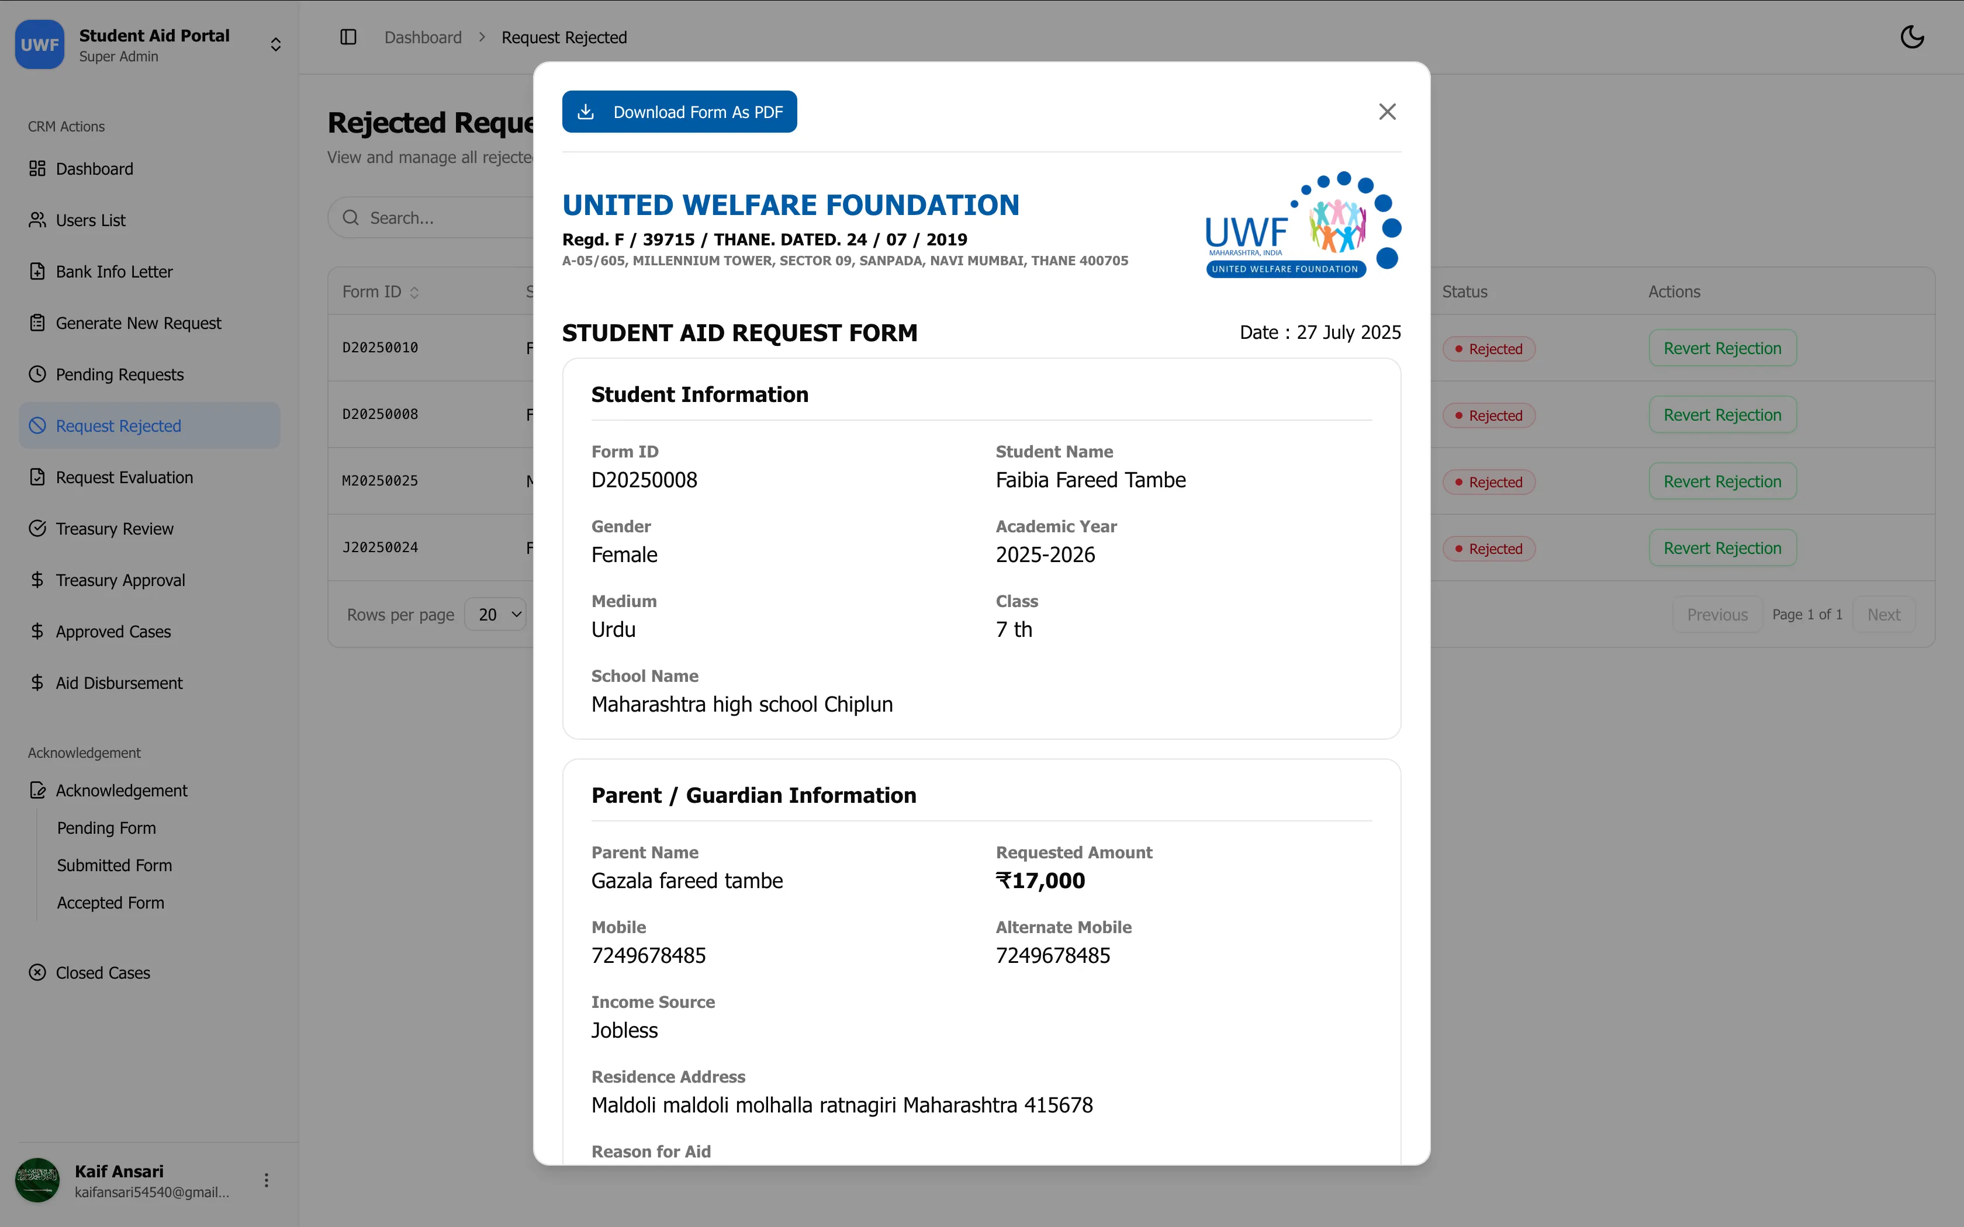
Task: Sort the table by Form ID column
Action: (381, 292)
